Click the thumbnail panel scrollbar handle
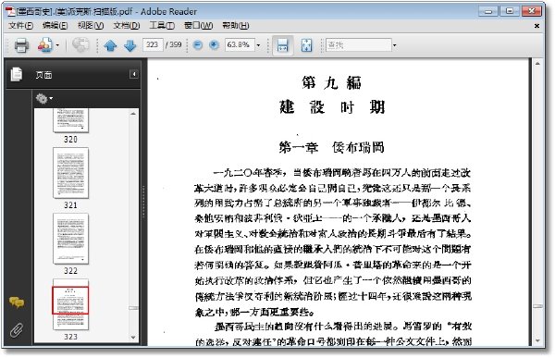This screenshot has width=555, height=358. click(133, 308)
